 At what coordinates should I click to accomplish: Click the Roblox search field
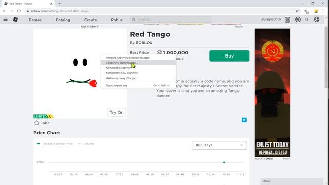point(170,20)
